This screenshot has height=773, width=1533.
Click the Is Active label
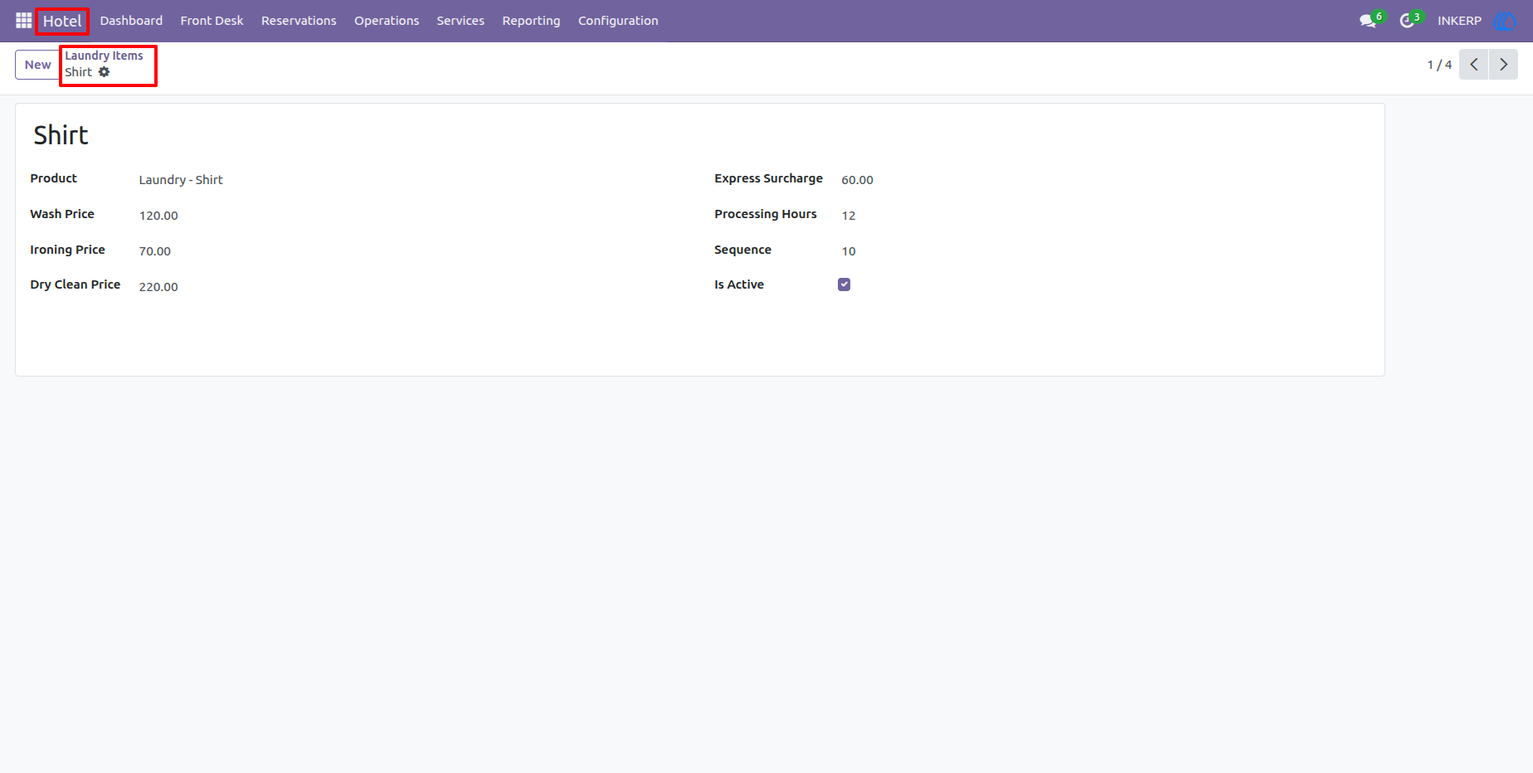pyautogui.click(x=739, y=284)
